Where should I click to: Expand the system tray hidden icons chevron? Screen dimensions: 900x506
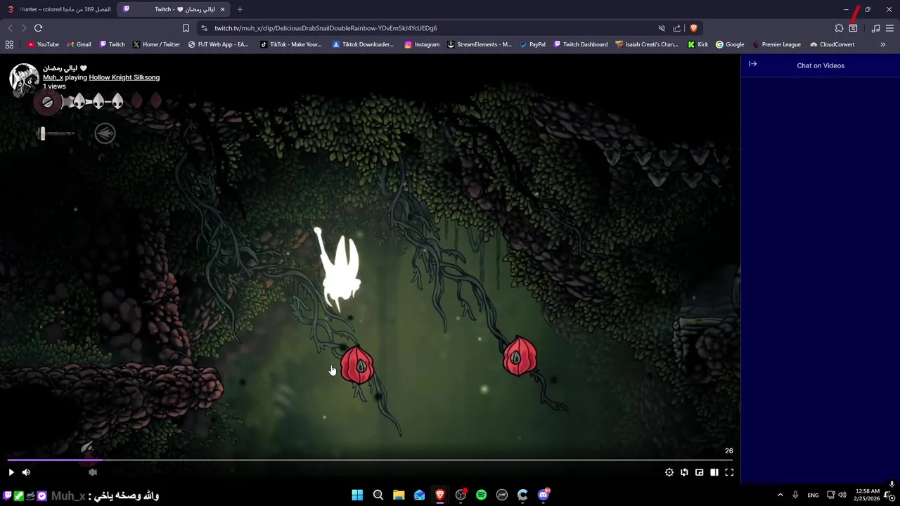780,495
